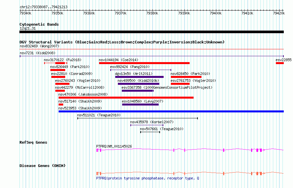
Task: Click the esv992424 (Pang2010) label
Action: pos(130,67)
